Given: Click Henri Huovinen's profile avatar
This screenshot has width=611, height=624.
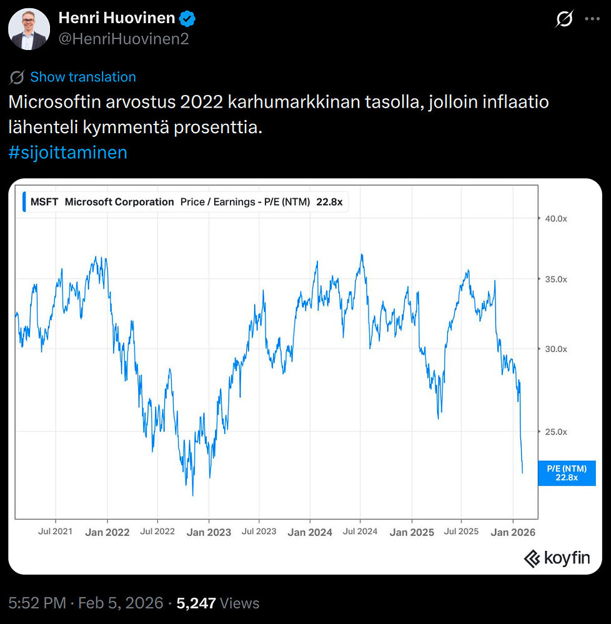Looking at the screenshot, I should tap(29, 29).
